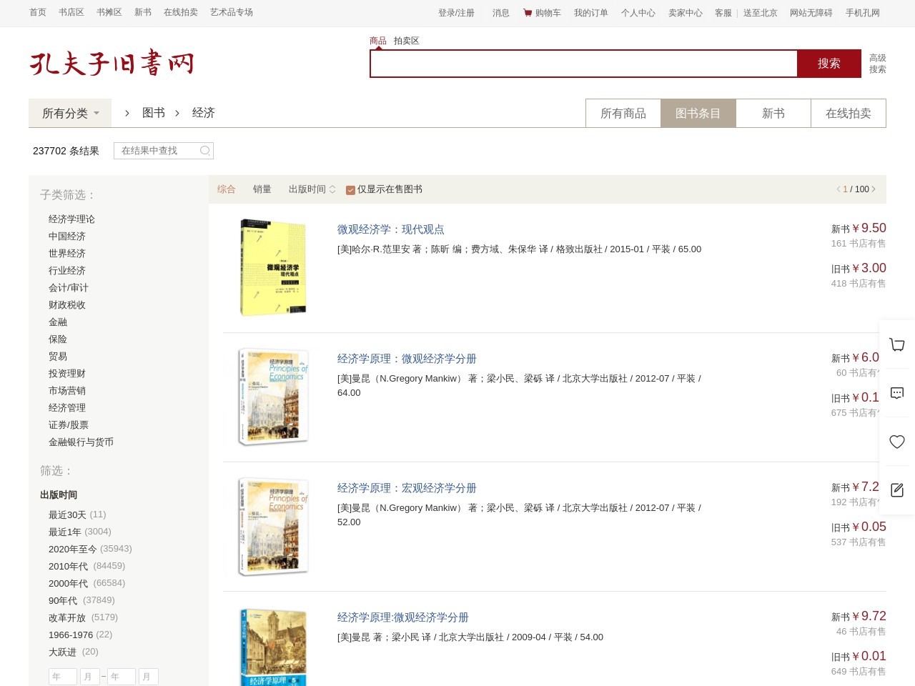Click the 孔夫子旧书网 site logo
Viewport: 915px width, 686px height.
click(x=112, y=63)
